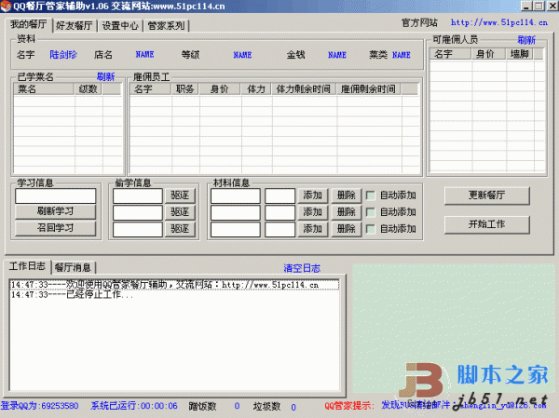Click the 清空日志 link
The image size is (559, 418).
coord(302,268)
